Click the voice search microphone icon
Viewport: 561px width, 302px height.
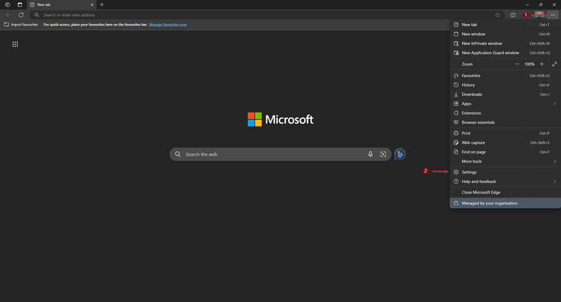[370, 154]
